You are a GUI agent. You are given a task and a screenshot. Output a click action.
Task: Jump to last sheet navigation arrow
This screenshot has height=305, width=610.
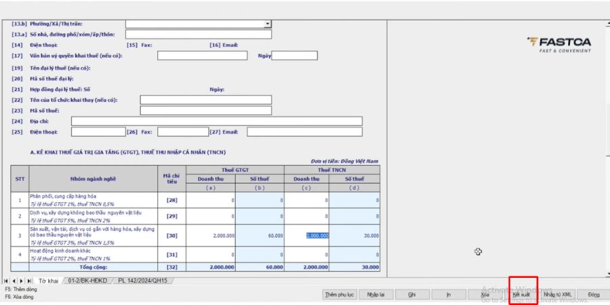(x=28, y=281)
